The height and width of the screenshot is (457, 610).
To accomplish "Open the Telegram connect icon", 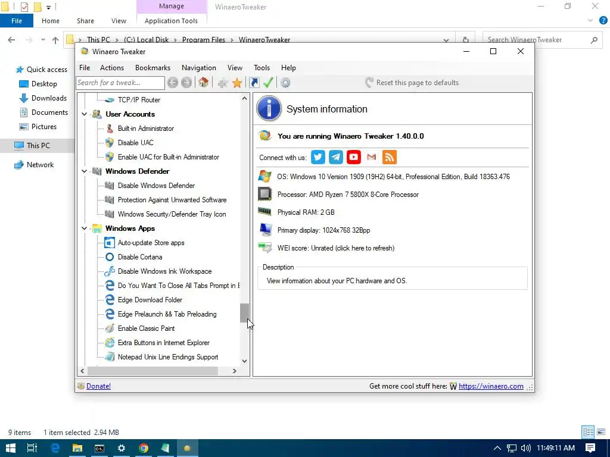I will (336, 157).
